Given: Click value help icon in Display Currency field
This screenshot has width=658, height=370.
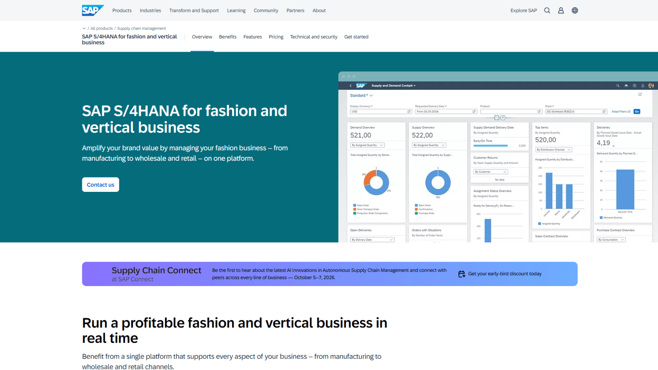Looking at the screenshot, I should [x=409, y=112].
